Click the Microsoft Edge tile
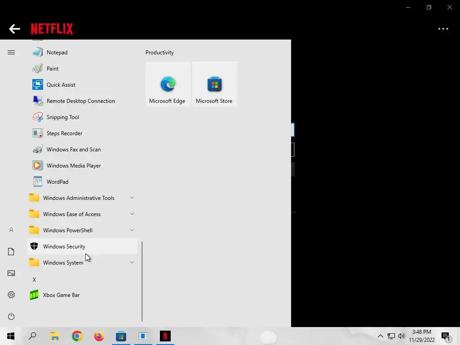The height and width of the screenshot is (345, 460). 168,84
